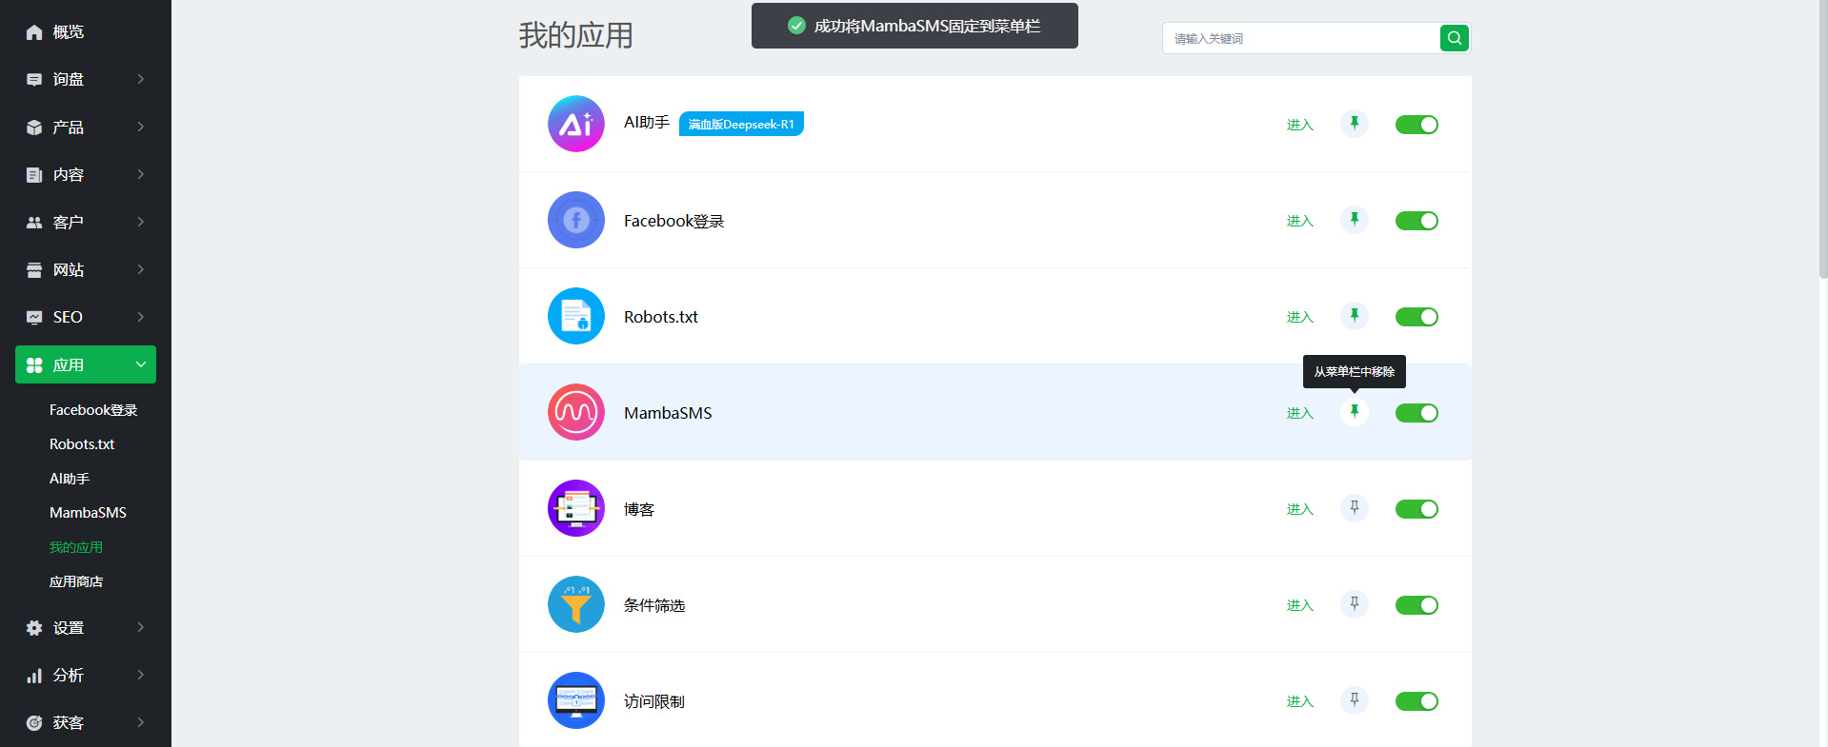This screenshot has height=747, width=1828.
Task: Click the 产品 cube icon
Action: click(x=34, y=128)
